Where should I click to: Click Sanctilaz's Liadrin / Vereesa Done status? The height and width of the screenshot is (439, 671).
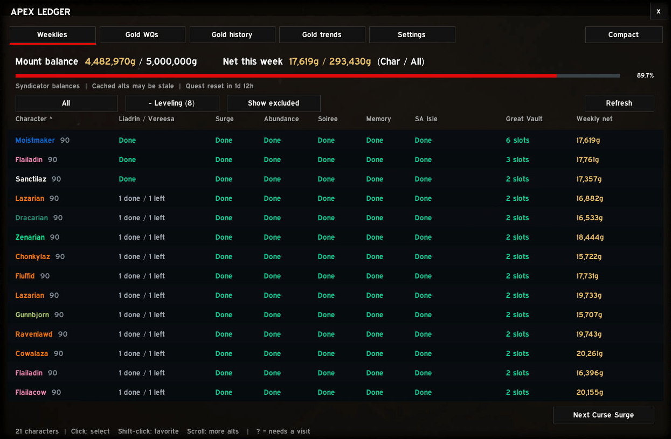pyautogui.click(x=127, y=179)
